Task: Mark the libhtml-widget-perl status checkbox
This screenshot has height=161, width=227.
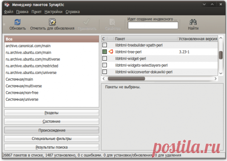Action: (x=105, y=58)
